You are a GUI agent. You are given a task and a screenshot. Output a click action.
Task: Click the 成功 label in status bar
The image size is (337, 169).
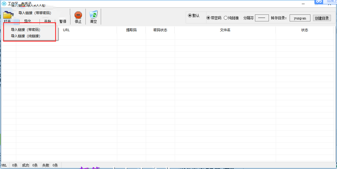tap(26, 165)
